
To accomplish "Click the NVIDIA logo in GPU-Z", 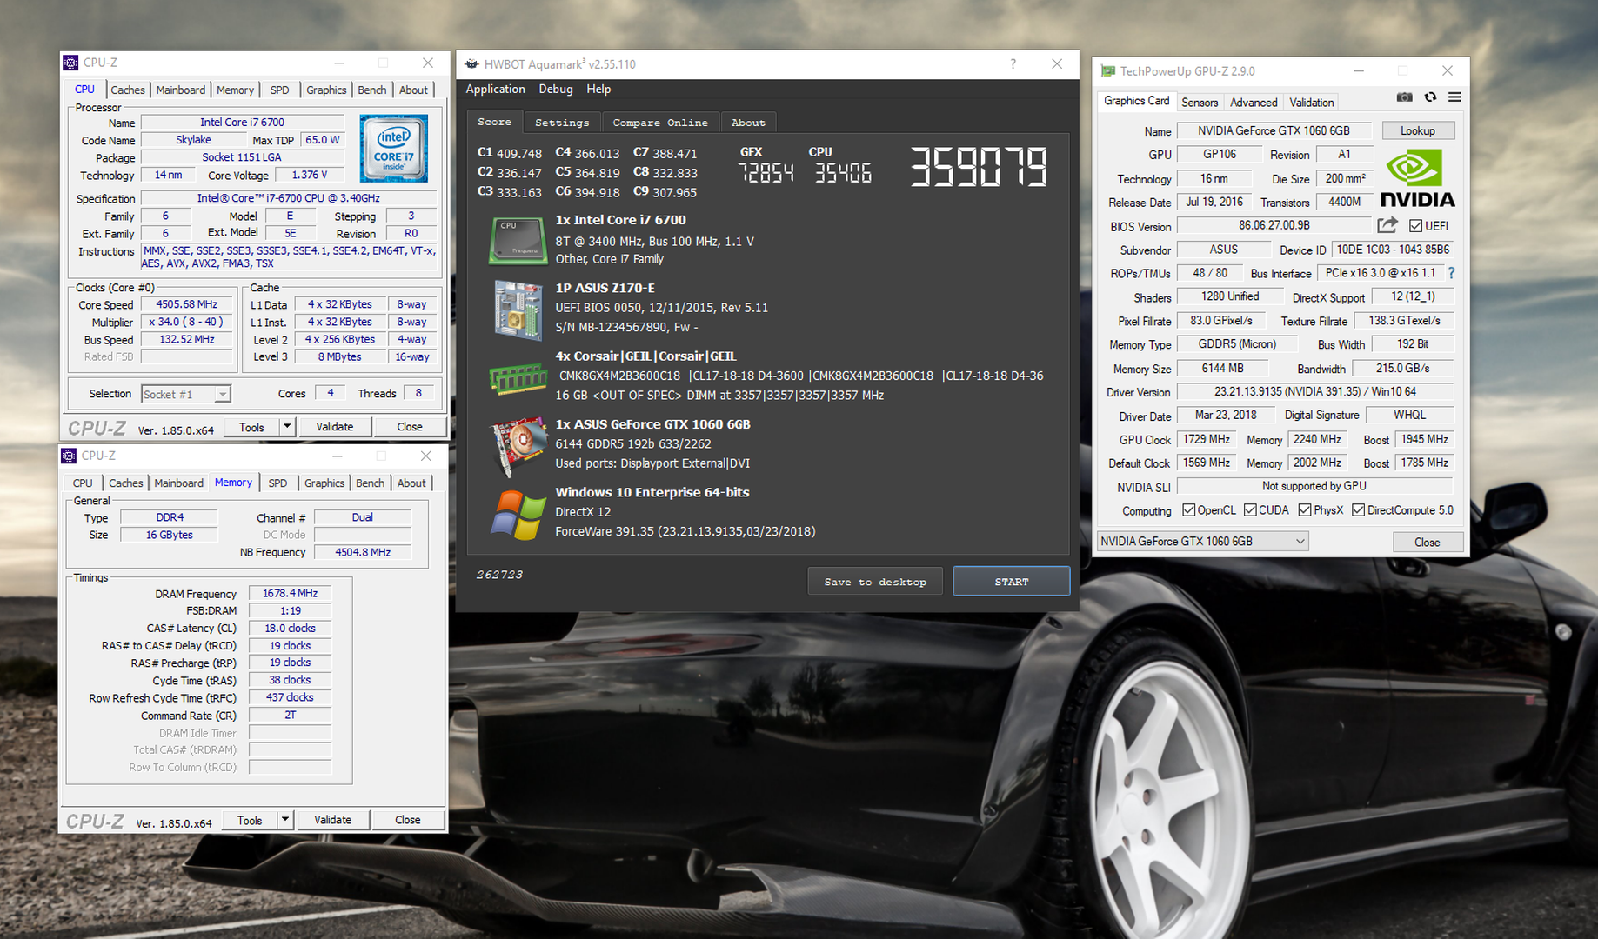I will tap(1417, 178).
